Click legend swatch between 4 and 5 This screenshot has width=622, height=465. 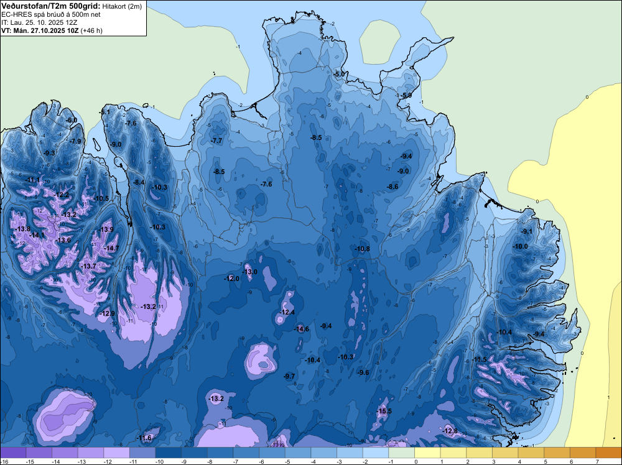tap(531, 453)
